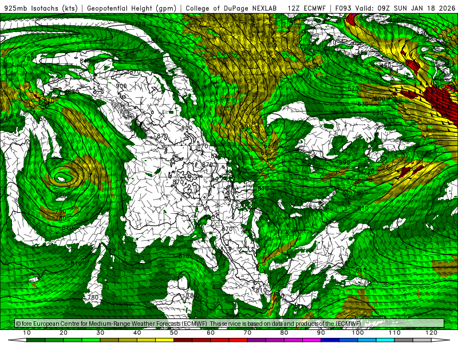Select the cyan 105-110 kt legend swatch
Image resolution: width=458 pixels, height=343 pixels.
click(385, 340)
